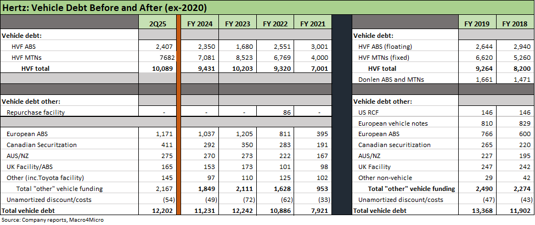Select the '2Q25' column header

click(x=157, y=24)
